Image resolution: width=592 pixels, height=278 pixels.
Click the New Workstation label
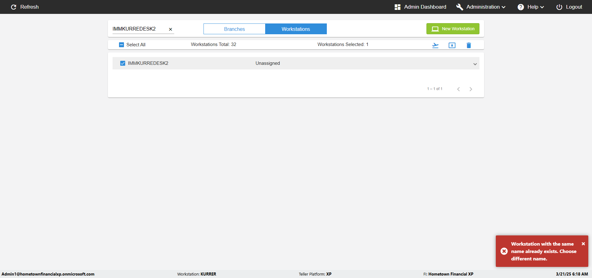(458, 29)
